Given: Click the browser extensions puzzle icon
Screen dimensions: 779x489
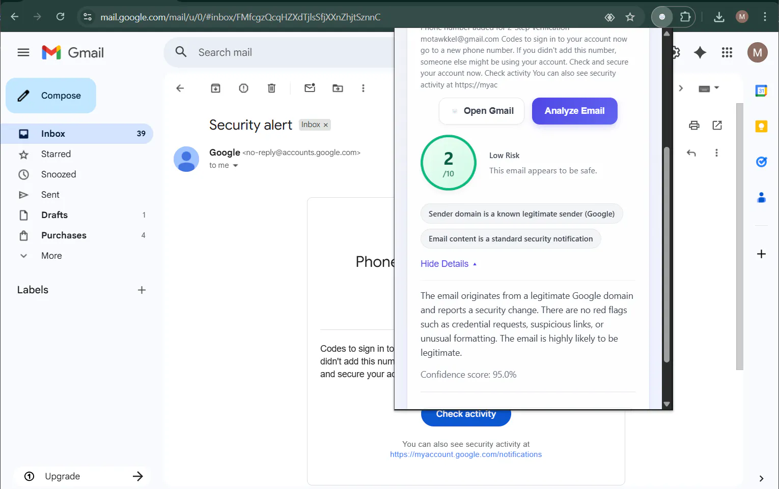Looking at the screenshot, I should pos(685,17).
